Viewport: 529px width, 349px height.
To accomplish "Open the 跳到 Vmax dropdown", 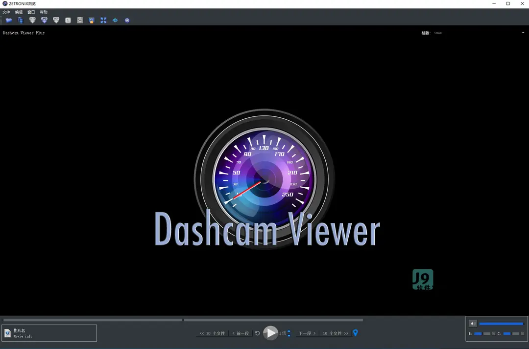I will point(479,33).
